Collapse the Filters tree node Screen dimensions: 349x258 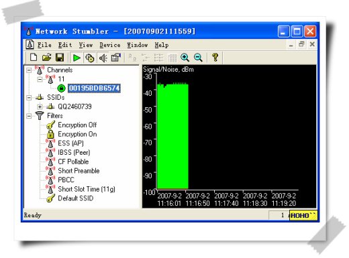(x=29, y=116)
